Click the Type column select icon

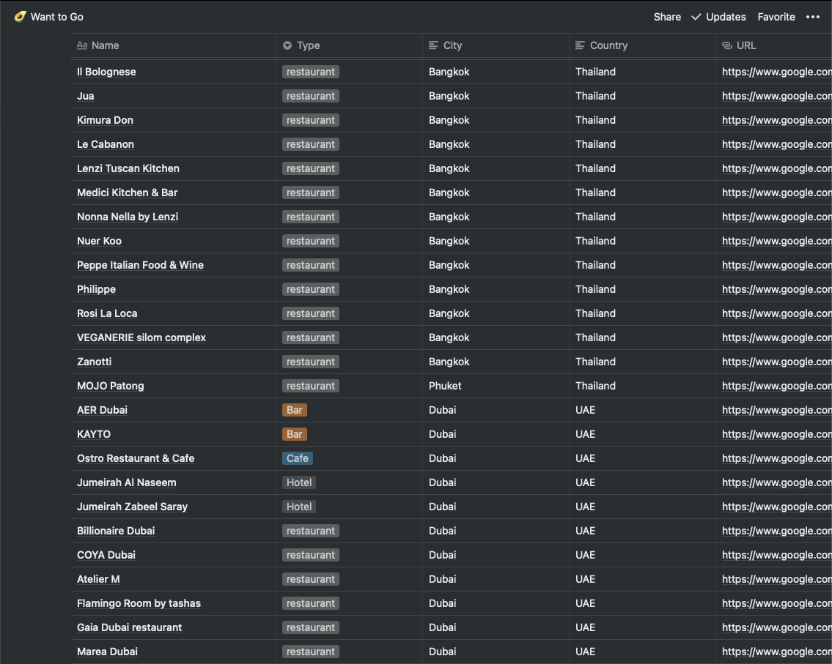click(287, 45)
